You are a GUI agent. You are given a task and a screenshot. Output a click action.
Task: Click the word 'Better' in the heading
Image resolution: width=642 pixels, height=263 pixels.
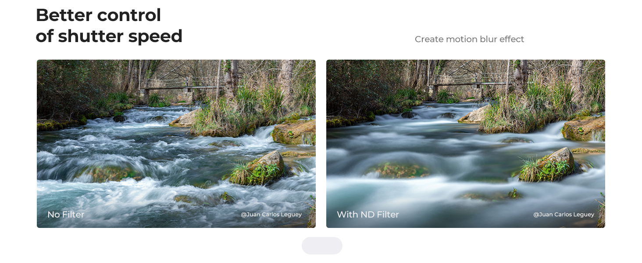(64, 15)
